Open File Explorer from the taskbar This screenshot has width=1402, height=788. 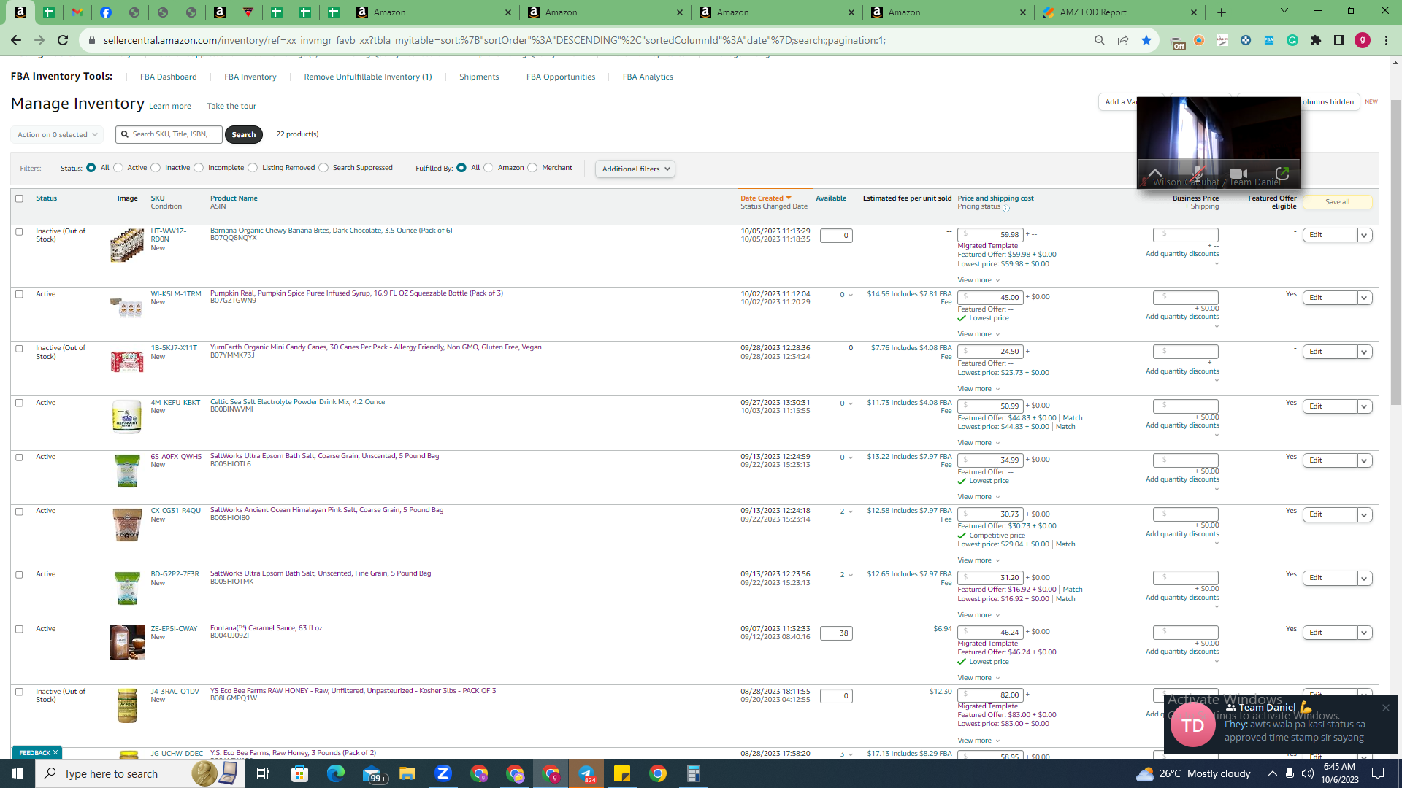point(407,773)
